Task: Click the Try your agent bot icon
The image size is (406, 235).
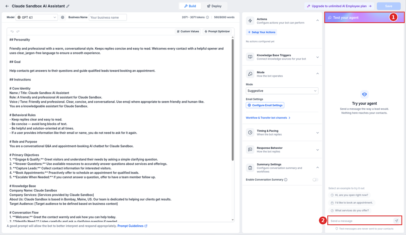Action: click(x=364, y=94)
